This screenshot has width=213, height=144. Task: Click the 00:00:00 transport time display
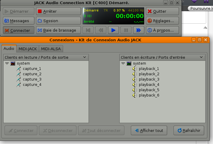129,16
